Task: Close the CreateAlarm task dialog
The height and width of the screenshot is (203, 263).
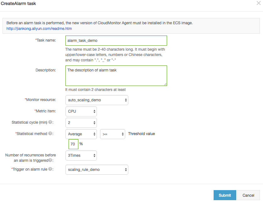Action: pos(259,3)
